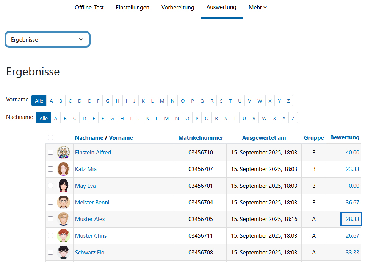Viewport: 365px width, 262px height.
Task: Open the Auswertung tab
Action: 221,8
